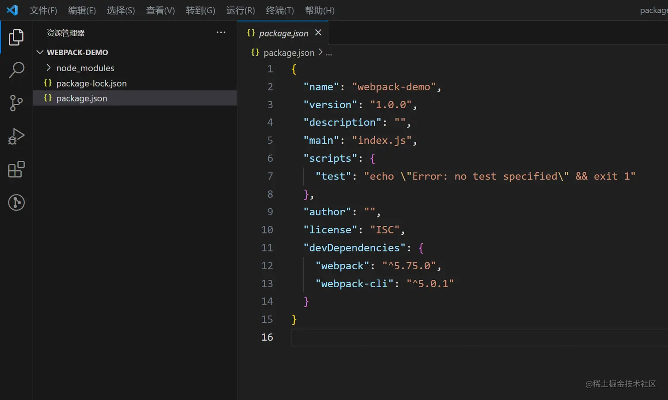
Task: Click line number 1 in the gutter
Action: (x=270, y=69)
